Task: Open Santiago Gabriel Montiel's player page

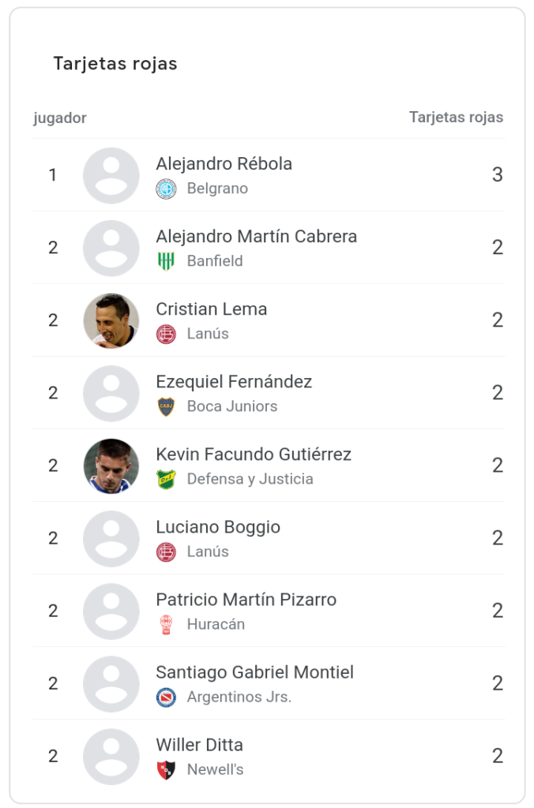Action: (254, 672)
